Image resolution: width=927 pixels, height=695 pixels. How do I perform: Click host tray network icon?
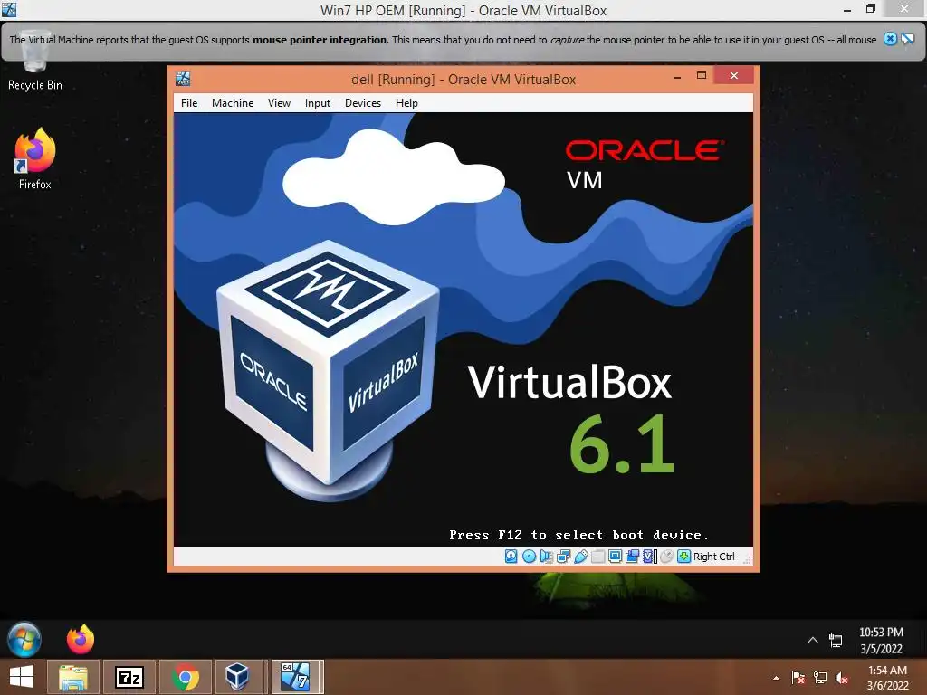[820, 678]
